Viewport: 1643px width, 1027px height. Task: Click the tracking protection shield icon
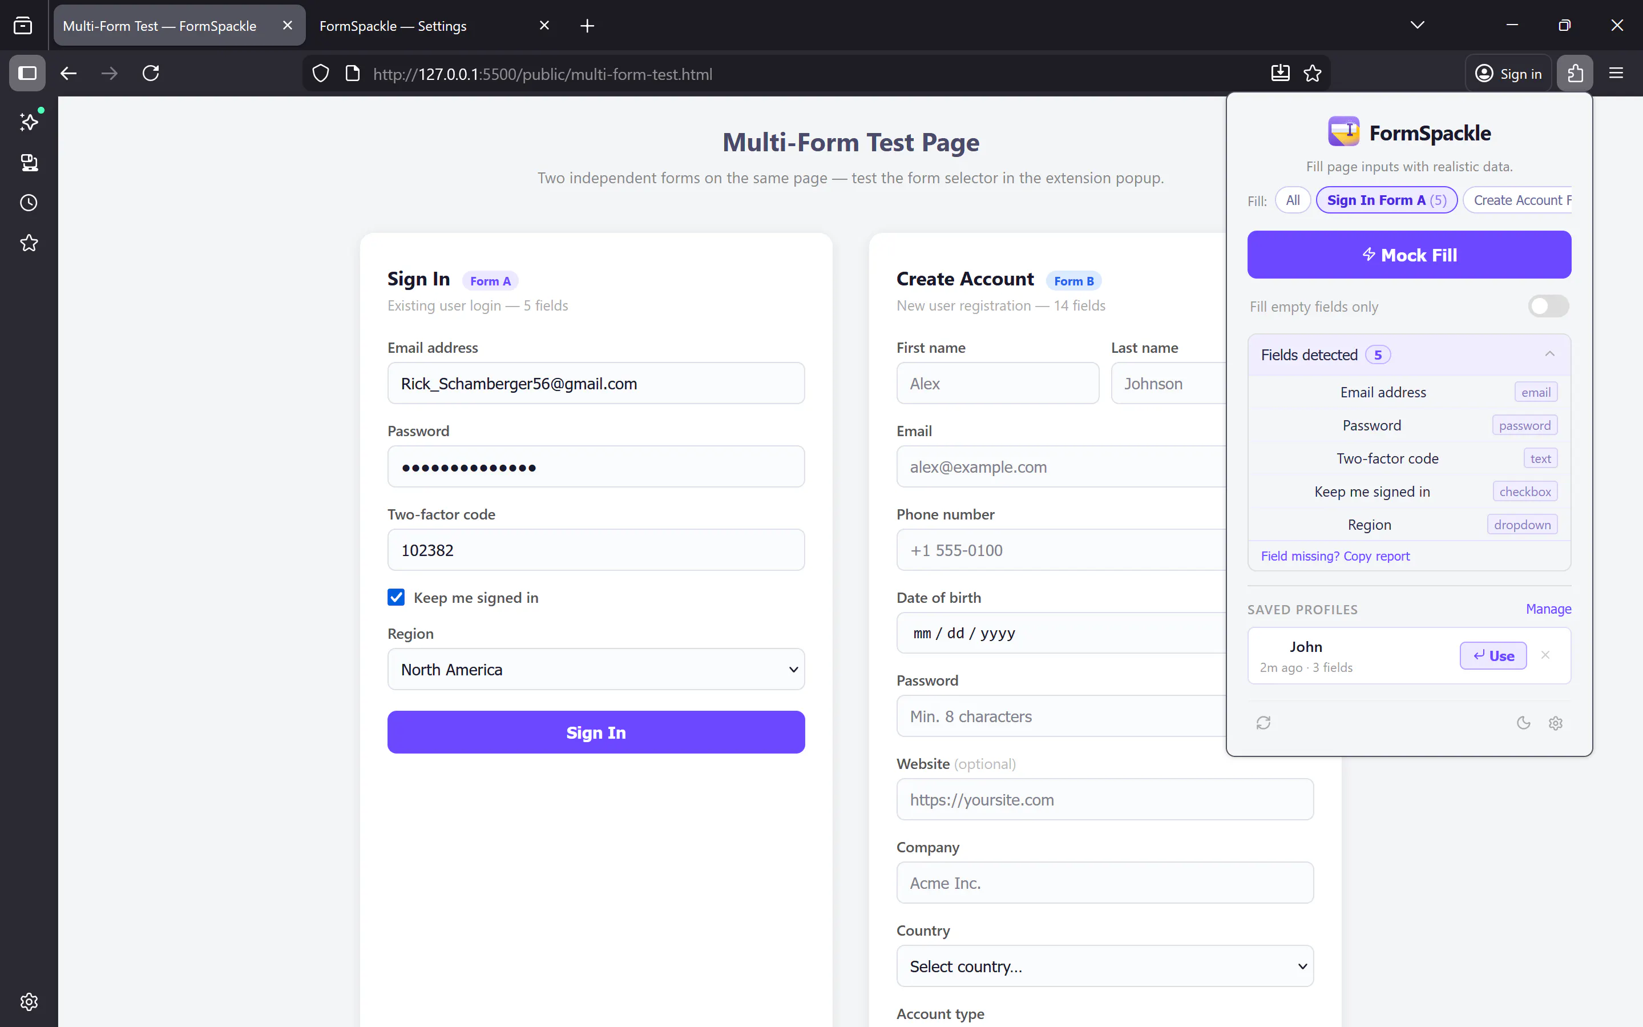coord(321,73)
